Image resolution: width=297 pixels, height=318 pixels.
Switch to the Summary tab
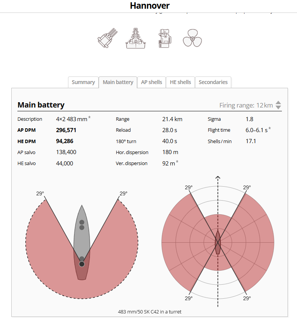pyautogui.click(x=83, y=82)
